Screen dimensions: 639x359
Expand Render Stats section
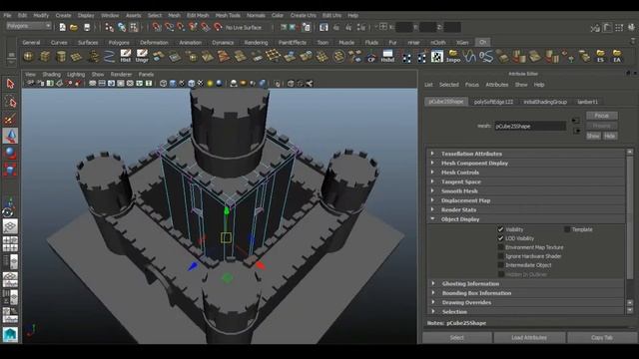click(x=526, y=210)
